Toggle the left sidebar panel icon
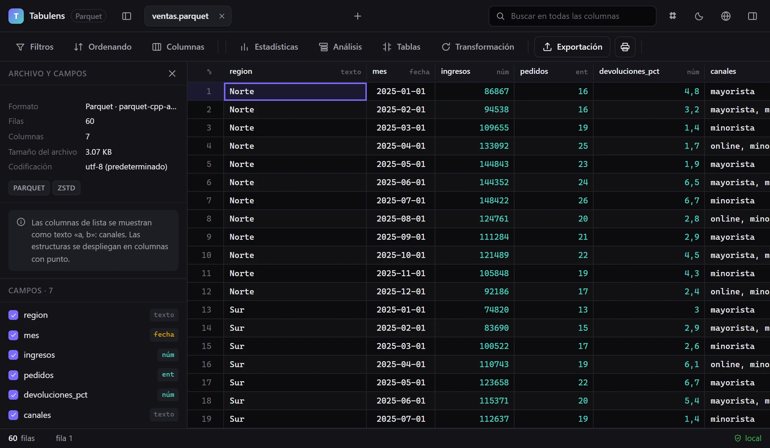Image resolution: width=770 pixels, height=448 pixels. 127,16
